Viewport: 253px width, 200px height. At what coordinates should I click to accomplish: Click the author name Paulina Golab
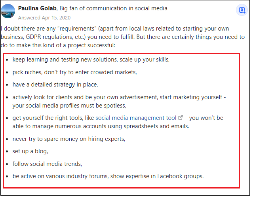(37, 8)
